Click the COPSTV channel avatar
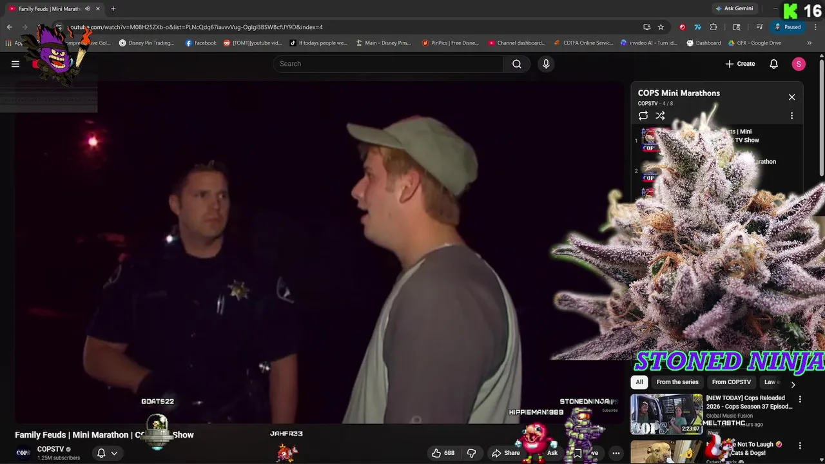Viewport: 825px width, 464px height. coord(23,453)
